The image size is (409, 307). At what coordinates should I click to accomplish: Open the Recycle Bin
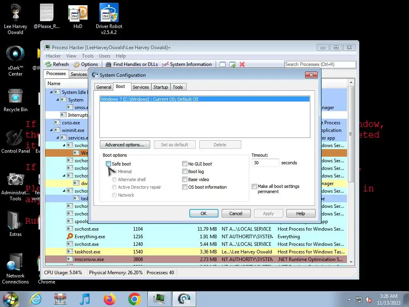pyautogui.click(x=16, y=100)
